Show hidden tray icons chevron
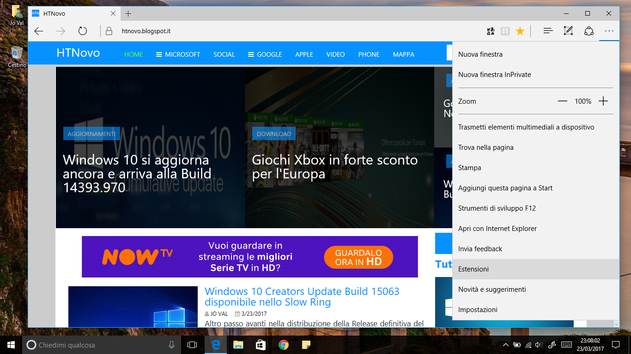Screen dimensions: 631x354 506,345
